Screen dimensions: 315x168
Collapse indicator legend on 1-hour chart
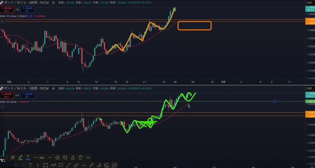pyautogui.click(x=2, y=107)
